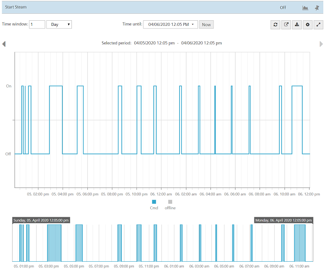This screenshot has width=325, height=269.
Task: Click the refresh chart icon
Action: click(275, 25)
